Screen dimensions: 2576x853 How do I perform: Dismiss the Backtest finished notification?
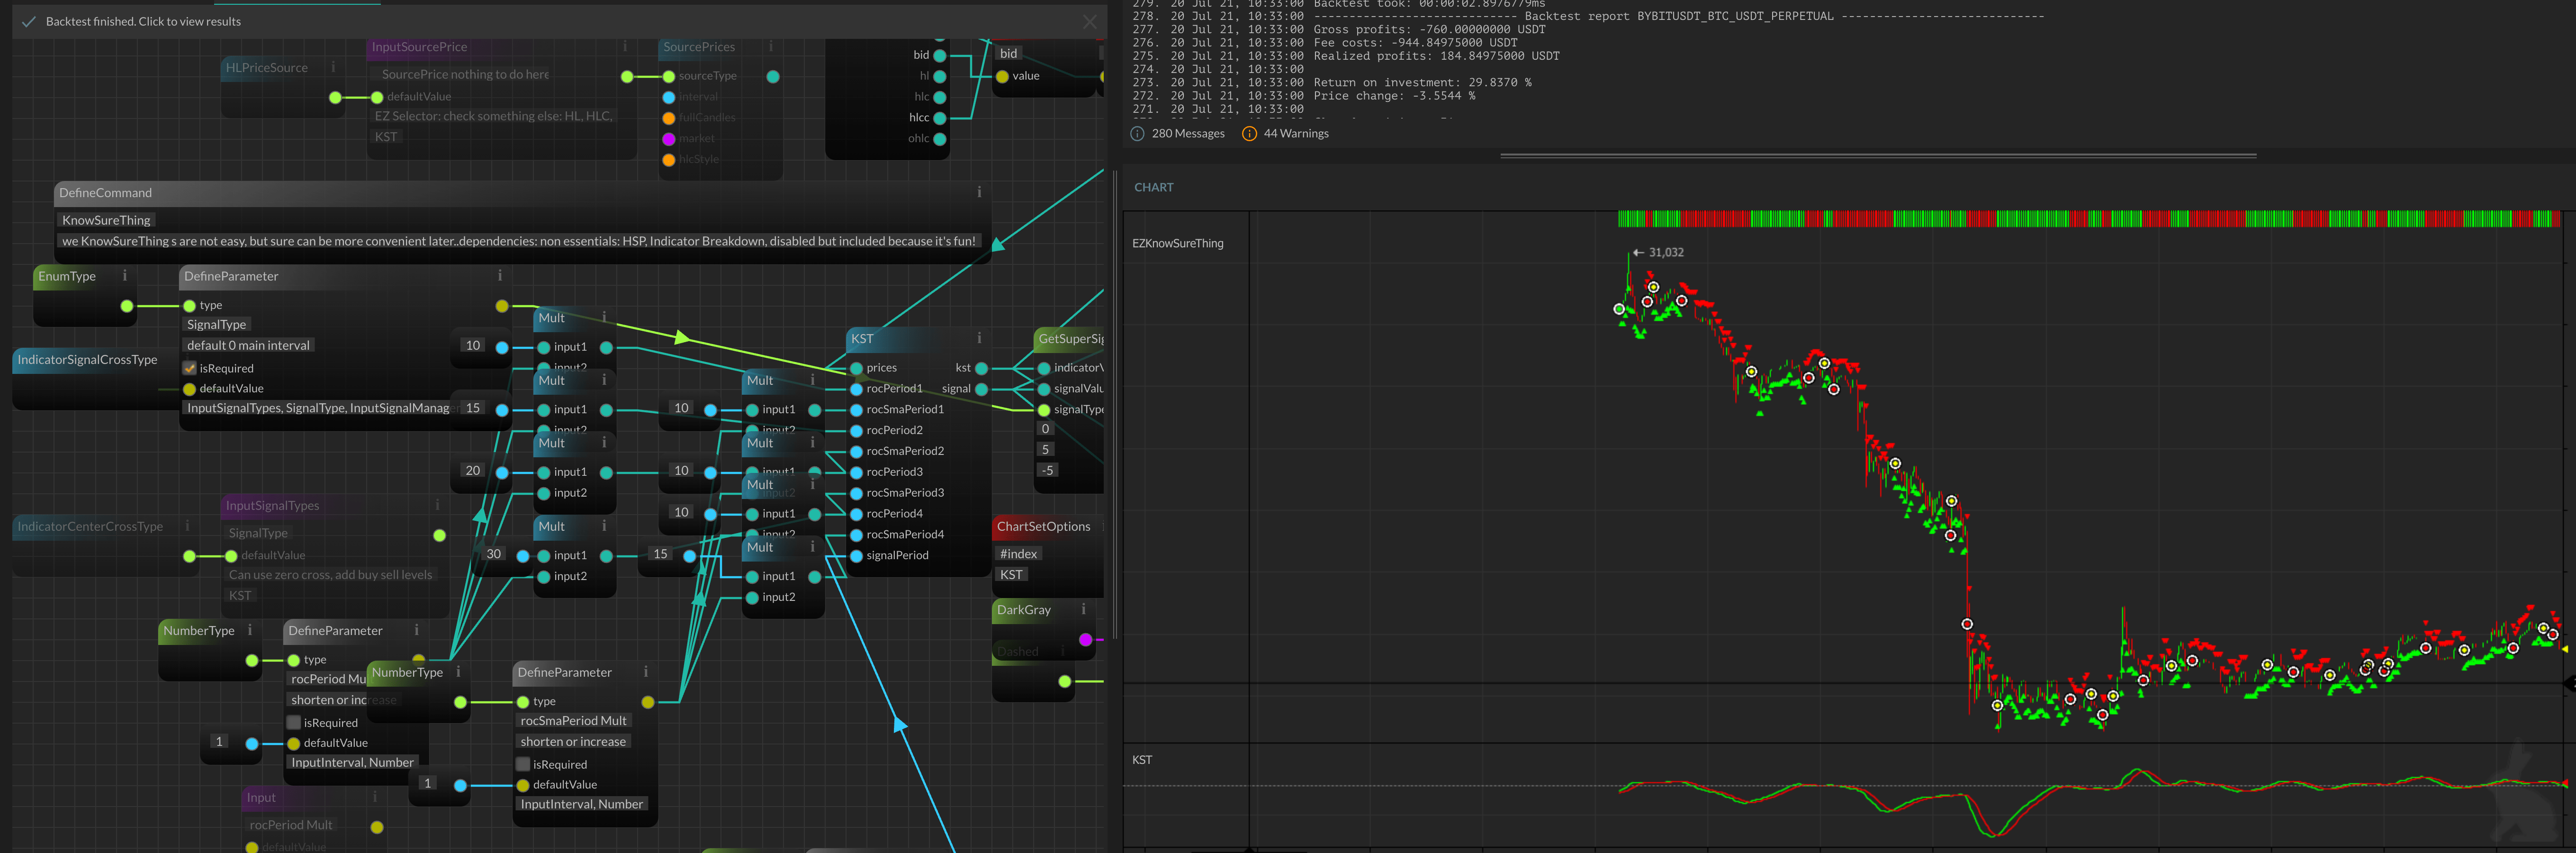tap(1089, 21)
